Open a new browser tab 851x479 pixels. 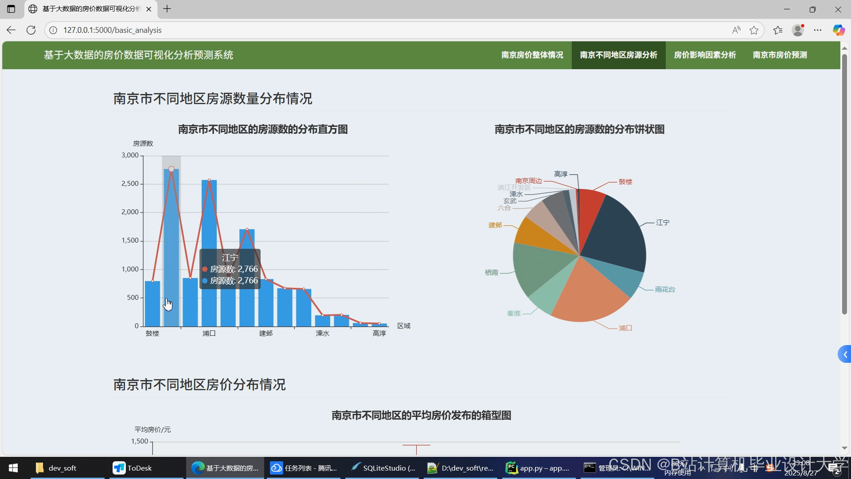pyautogui.click(x=167, y=9)
